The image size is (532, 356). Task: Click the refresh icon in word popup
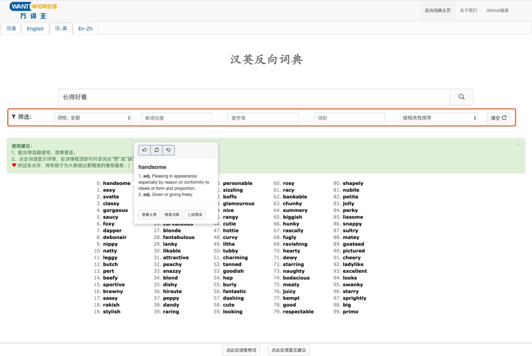click(157, 150)
